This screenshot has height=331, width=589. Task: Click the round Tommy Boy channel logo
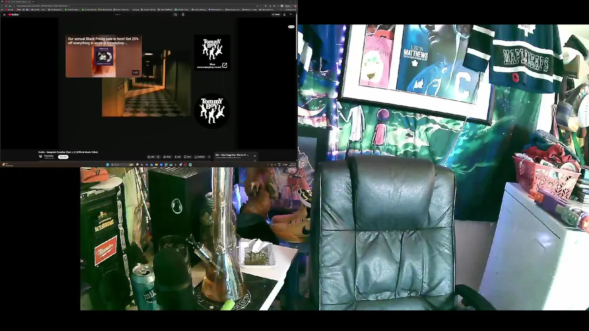click(212, 111)
